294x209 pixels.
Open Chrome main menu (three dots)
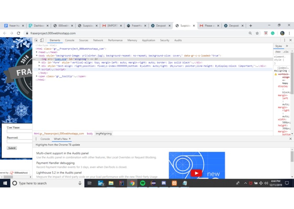(x=289, y=33)
